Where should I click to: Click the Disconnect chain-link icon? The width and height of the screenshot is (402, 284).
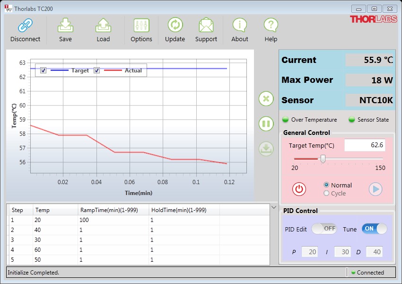click(25, 26)
